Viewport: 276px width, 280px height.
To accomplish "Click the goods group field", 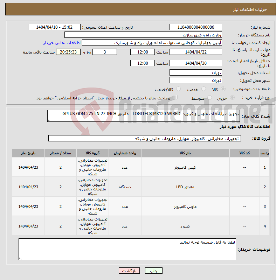I will tap(145, 138).
